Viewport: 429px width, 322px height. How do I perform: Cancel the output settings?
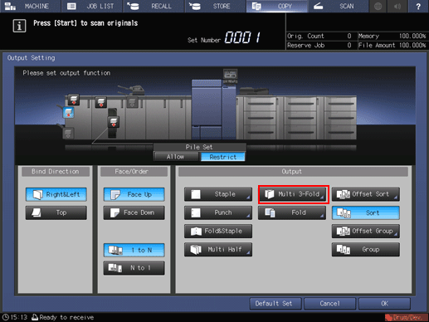[x=329, y=304]
